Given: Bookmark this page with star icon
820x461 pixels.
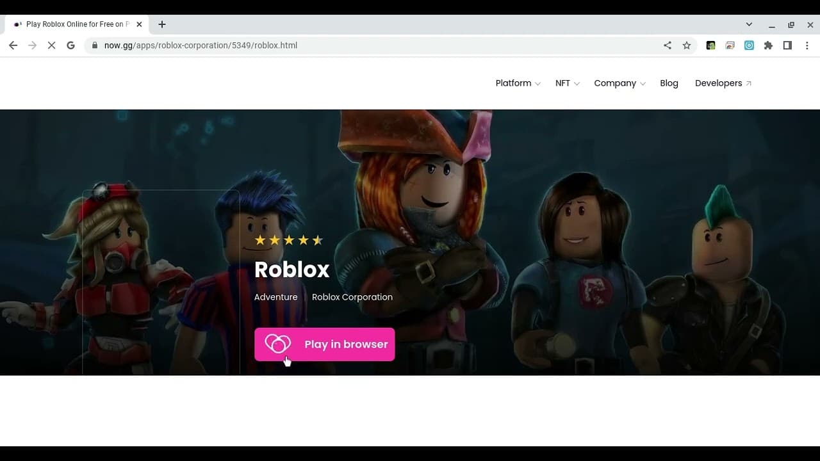Looking at the screenshot, I should pos(687,45).
